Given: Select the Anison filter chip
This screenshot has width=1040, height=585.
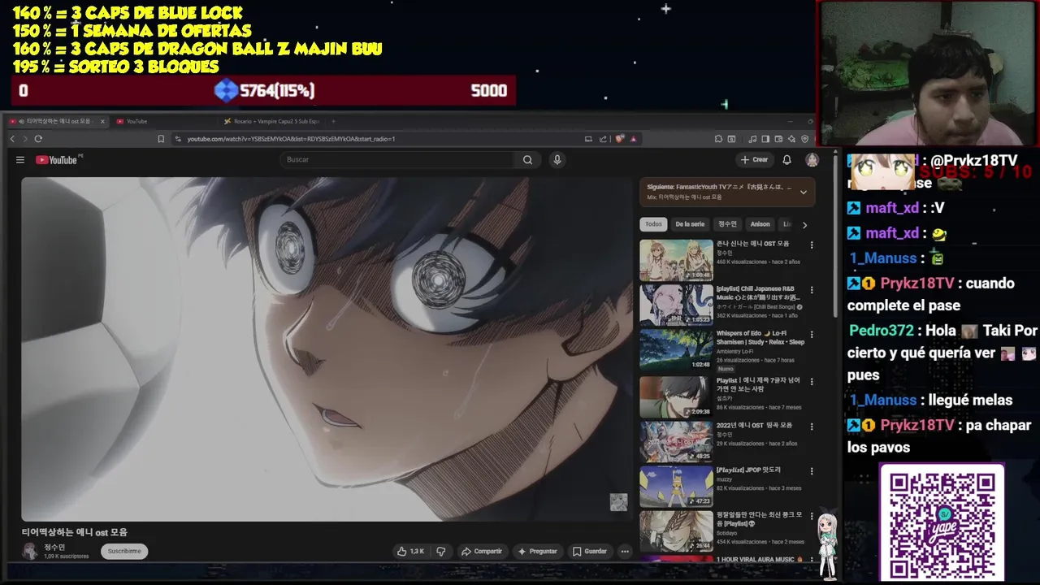Looking at the screenshot, I should (760, 224).
